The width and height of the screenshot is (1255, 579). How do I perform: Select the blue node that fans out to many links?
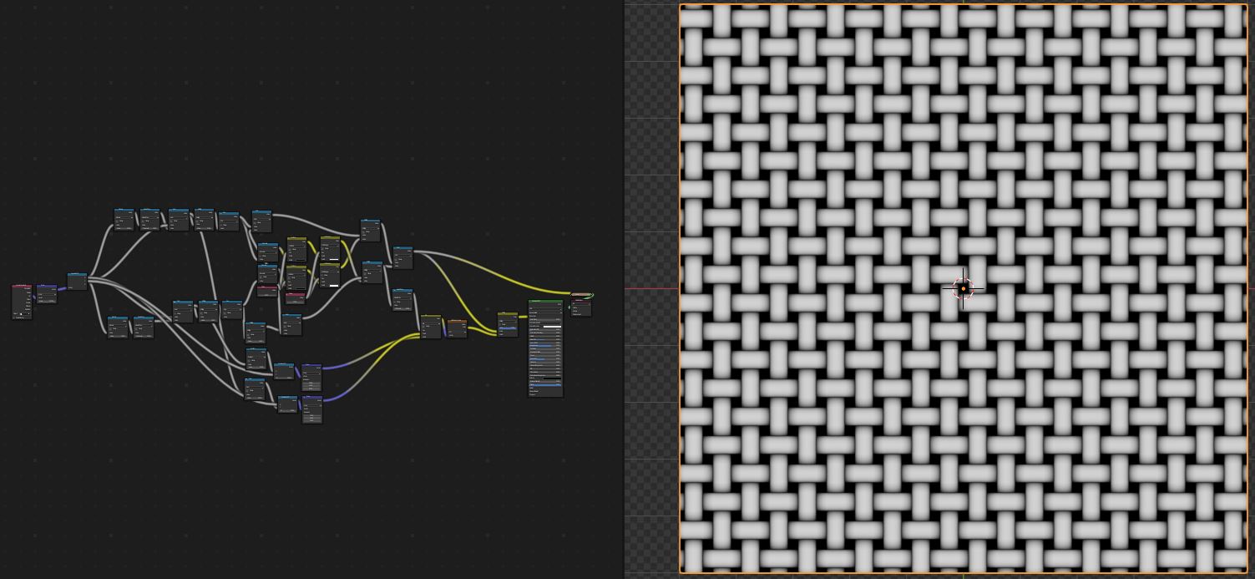[x=77, y=281]
